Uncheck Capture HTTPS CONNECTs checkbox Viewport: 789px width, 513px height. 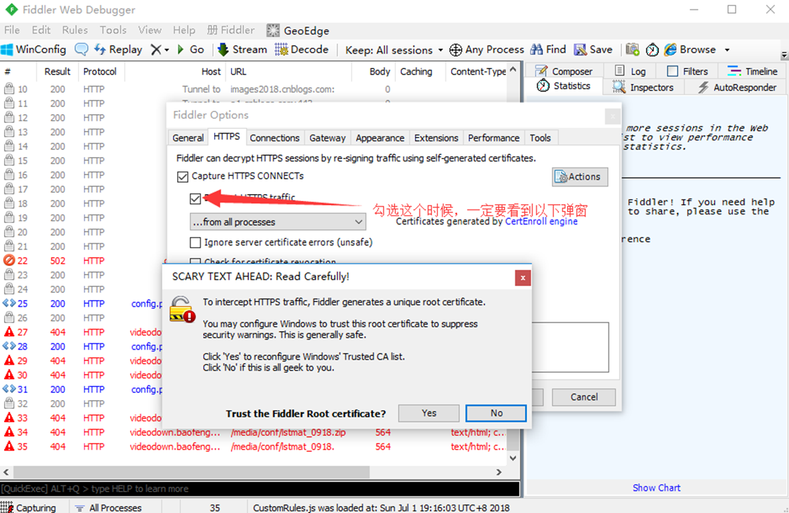click(182, 177)
